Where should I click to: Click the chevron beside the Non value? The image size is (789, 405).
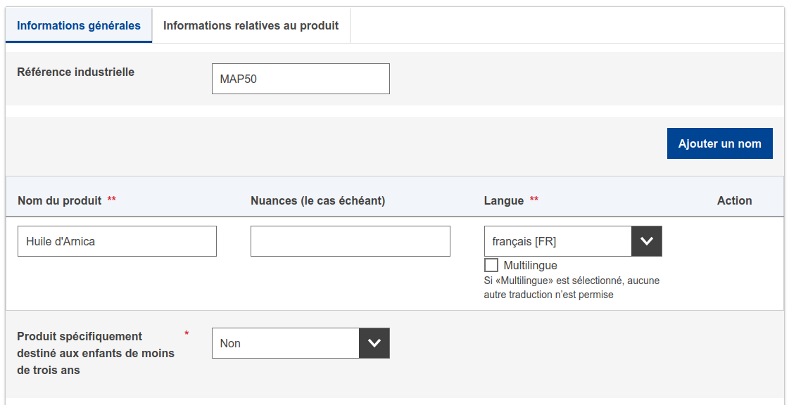(x=374, y=343)
